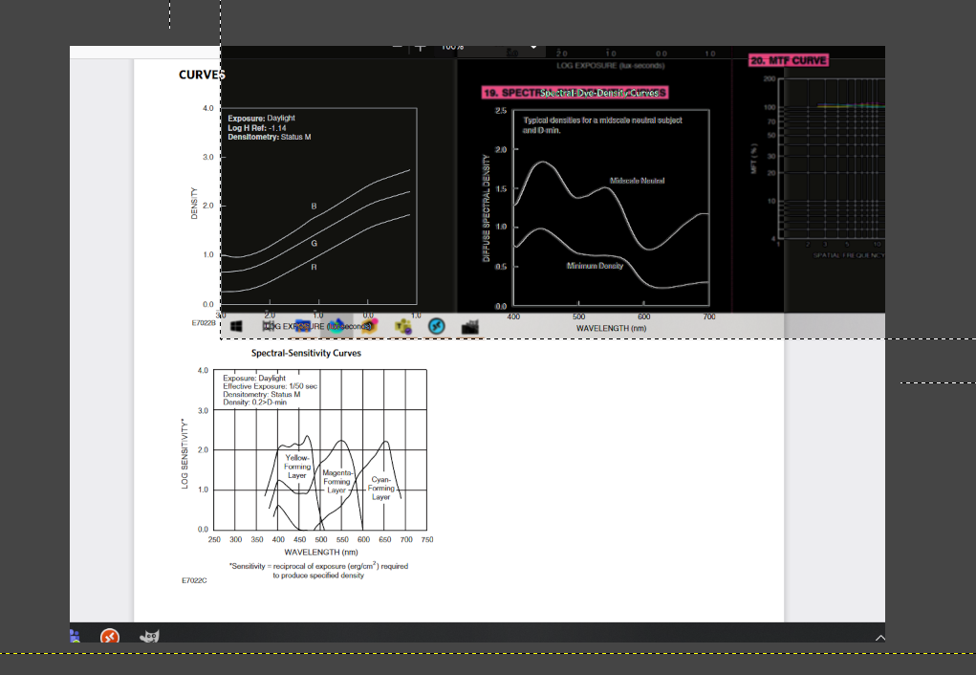Open Microsoft Edge from the taskbar
The width and height of the screenshot is (976, 675).
coord(337,325)
